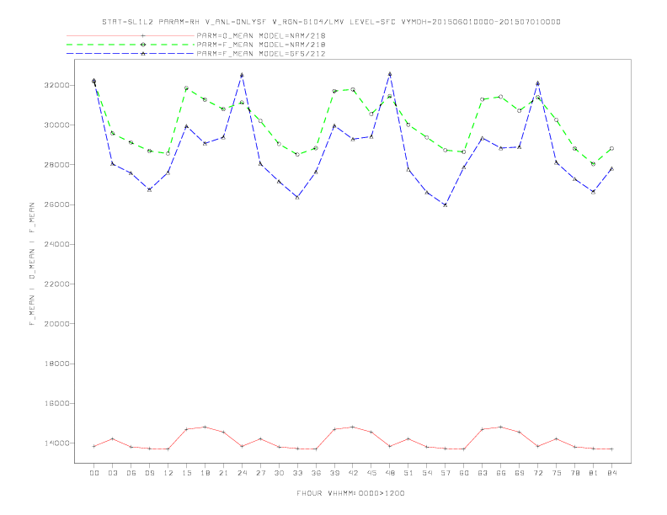The image size is (667, 515).
Task: Click the 28000 y-axis tick label
Action: click(x=56, y=165)
